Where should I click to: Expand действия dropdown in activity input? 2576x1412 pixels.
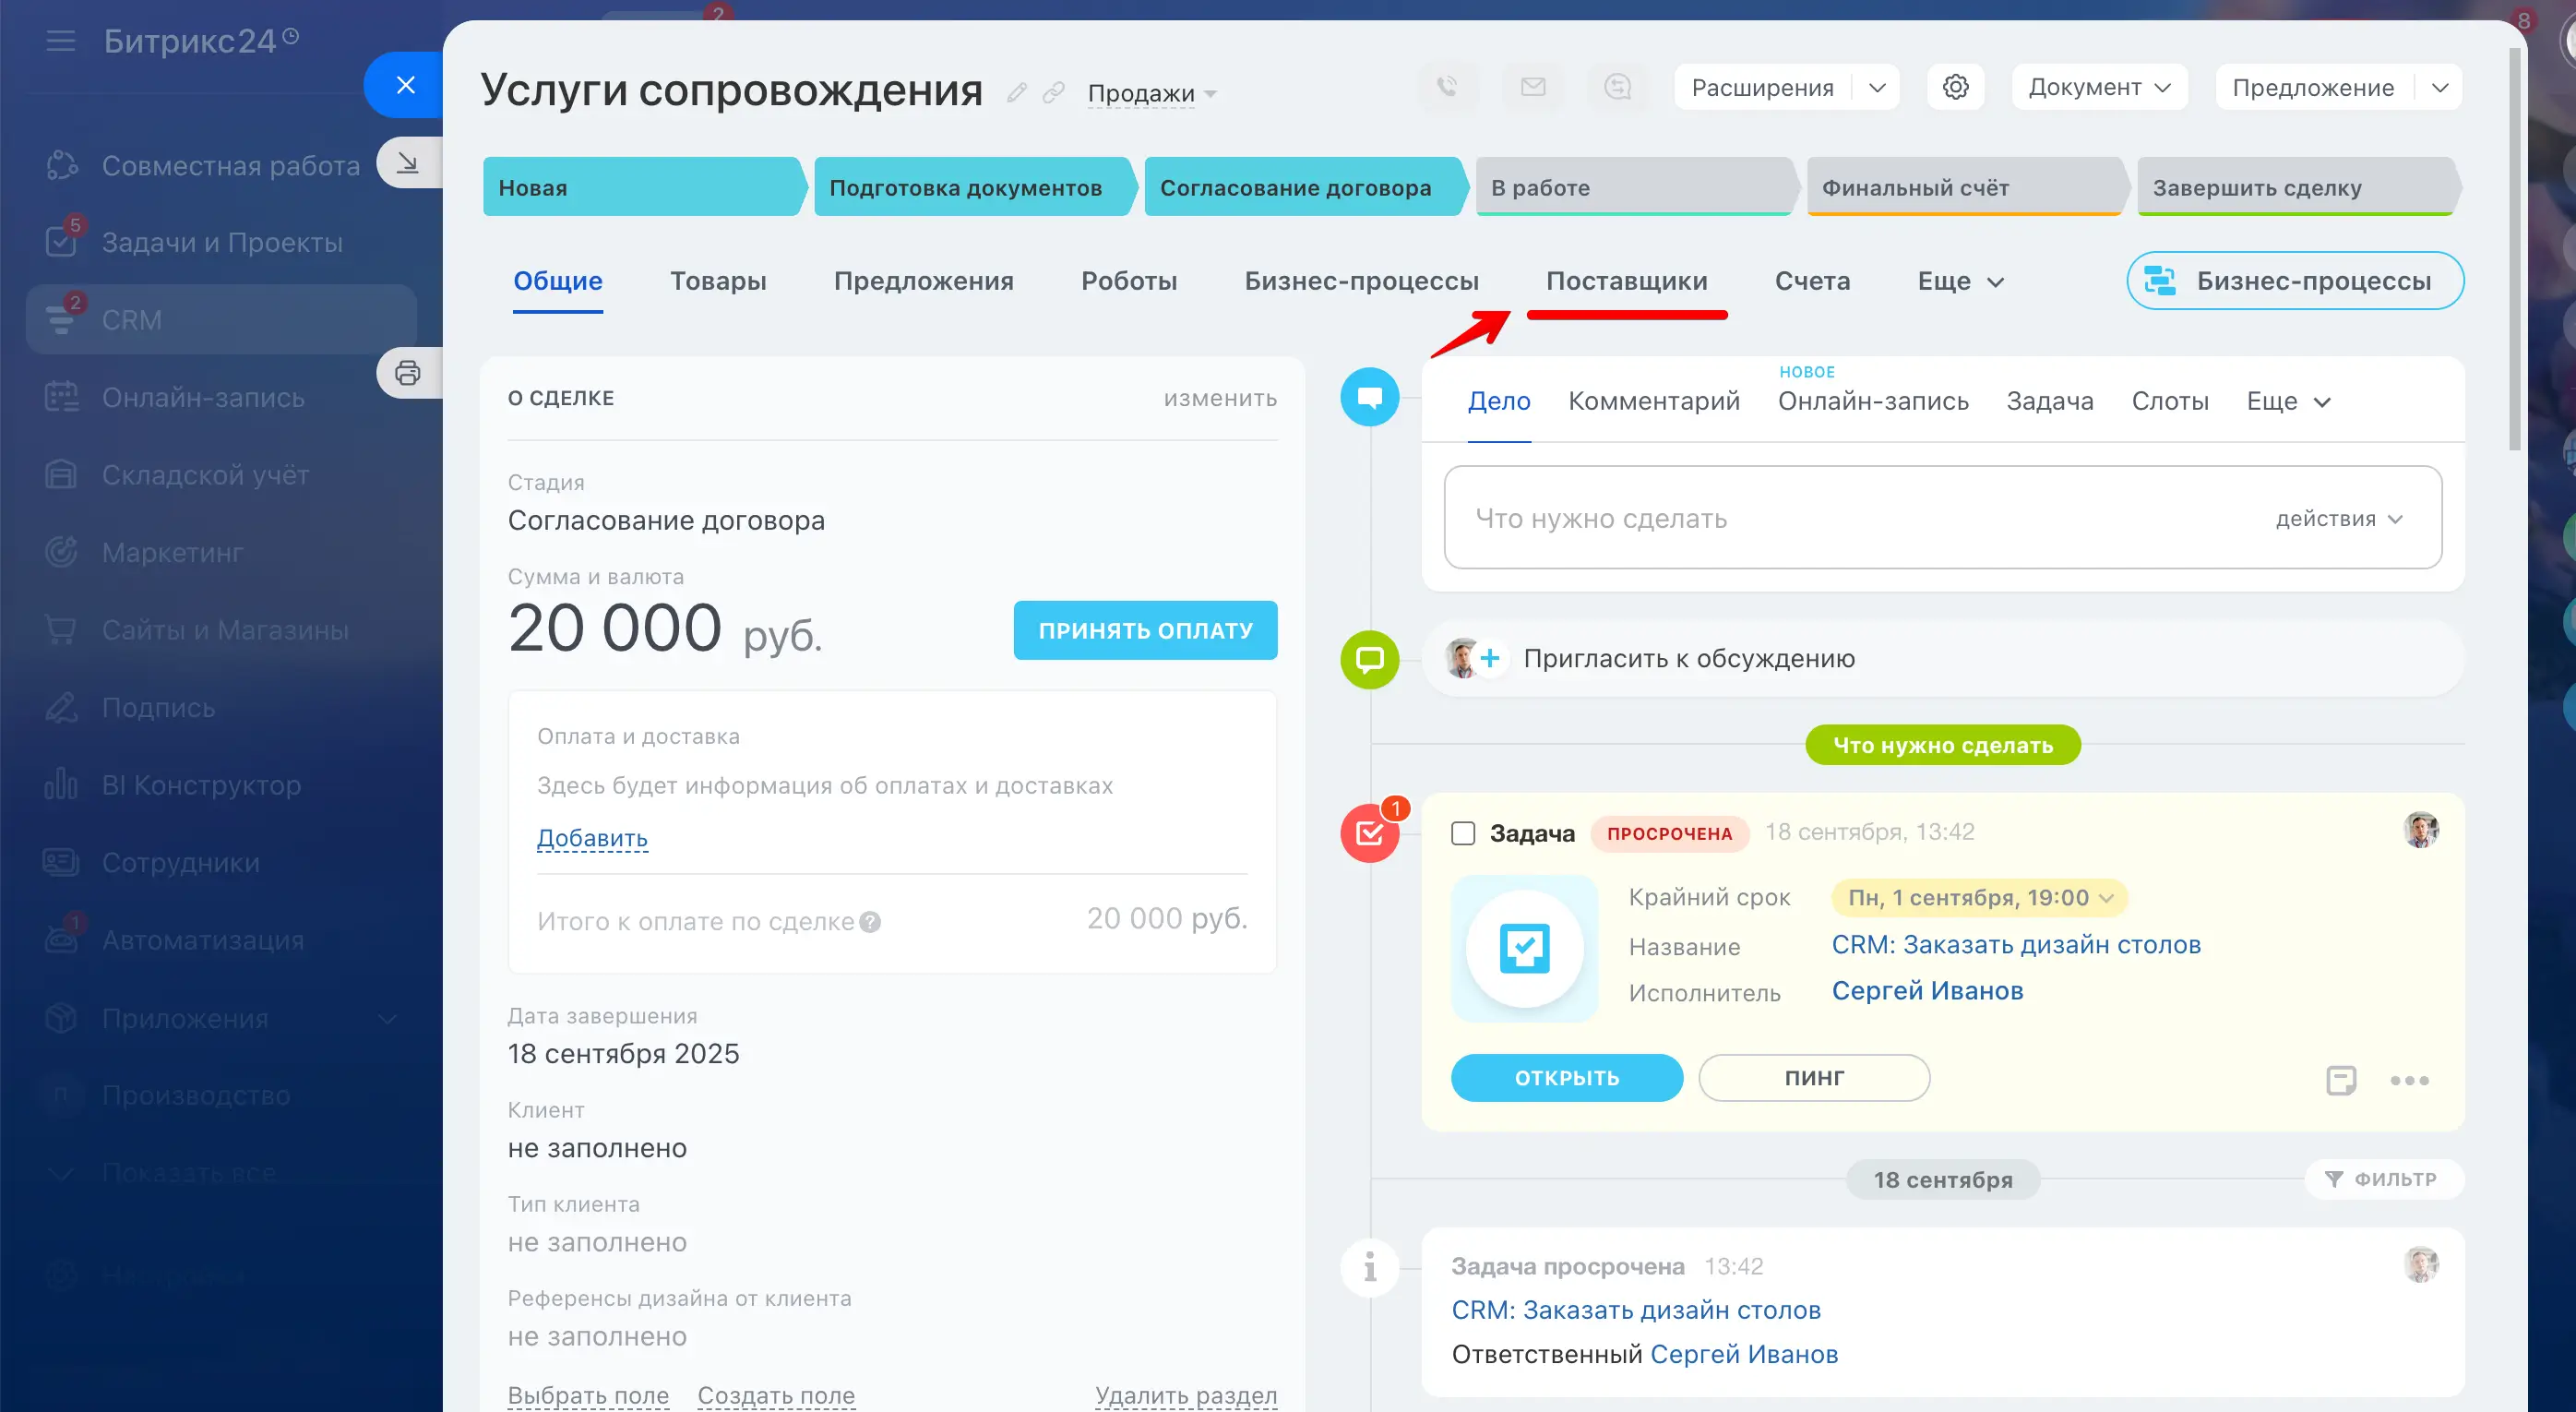point(2337,518)
